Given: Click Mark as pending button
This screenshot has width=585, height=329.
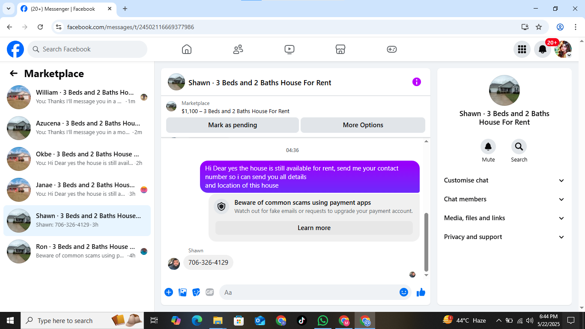Looking at the screenshot, I should click(x=233, y=125).
